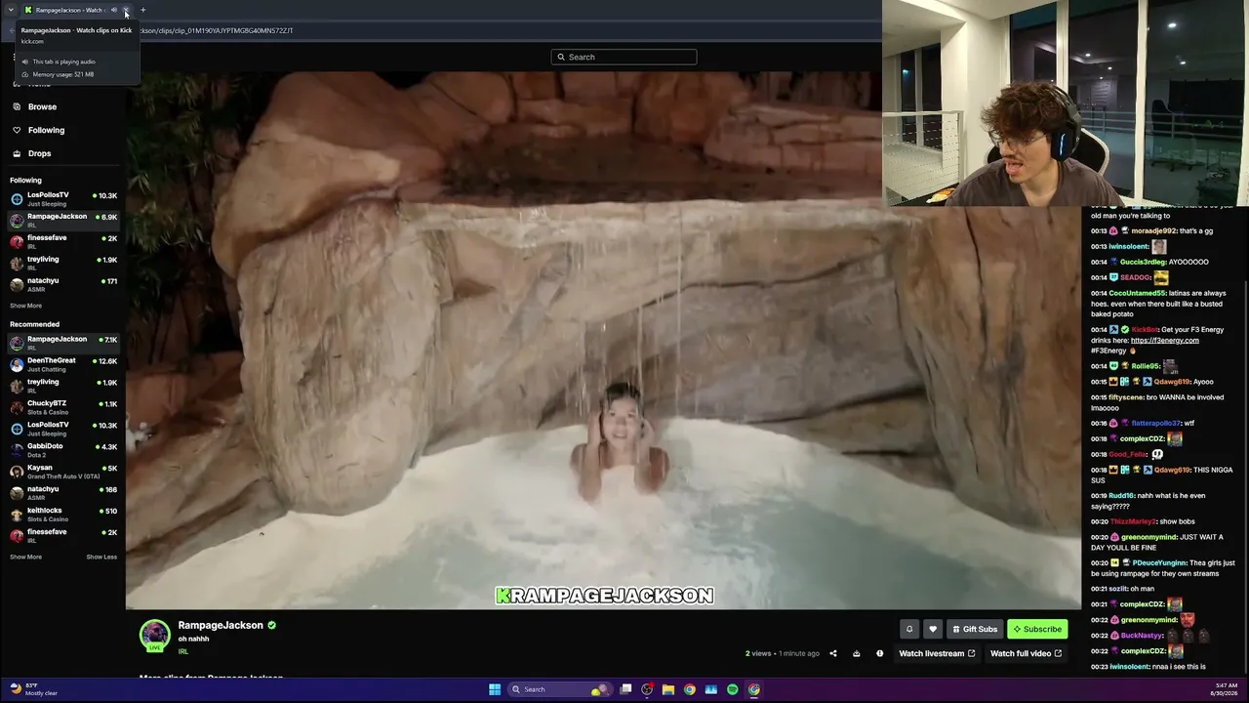Open Drops in the sidebar menu
This screenshot has width=1249, height=703.
pyautogui.click(x=39, y=153)
